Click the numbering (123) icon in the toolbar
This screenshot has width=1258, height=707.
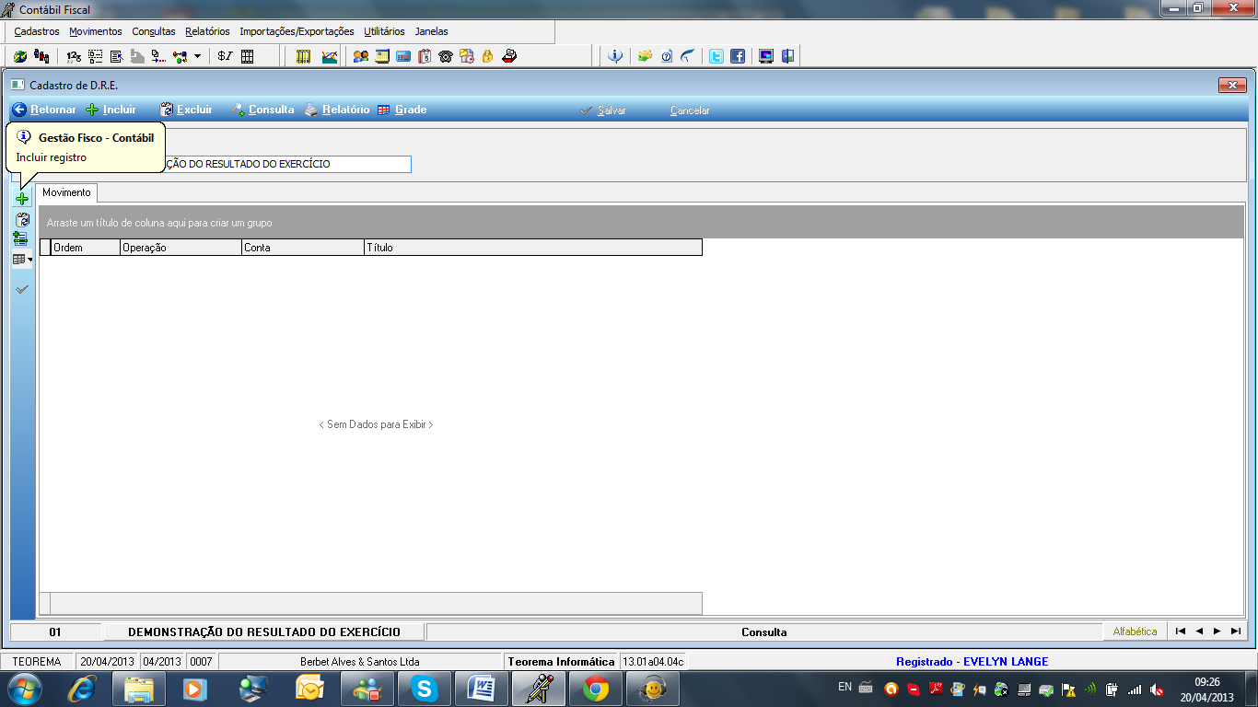pyautogui.click(x=75, y=56)
